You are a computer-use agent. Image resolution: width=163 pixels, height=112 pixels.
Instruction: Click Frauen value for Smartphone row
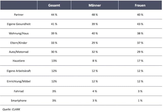tap(140, 101)
